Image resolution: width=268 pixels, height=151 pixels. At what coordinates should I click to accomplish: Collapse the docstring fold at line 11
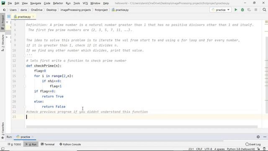pos(25,55)
